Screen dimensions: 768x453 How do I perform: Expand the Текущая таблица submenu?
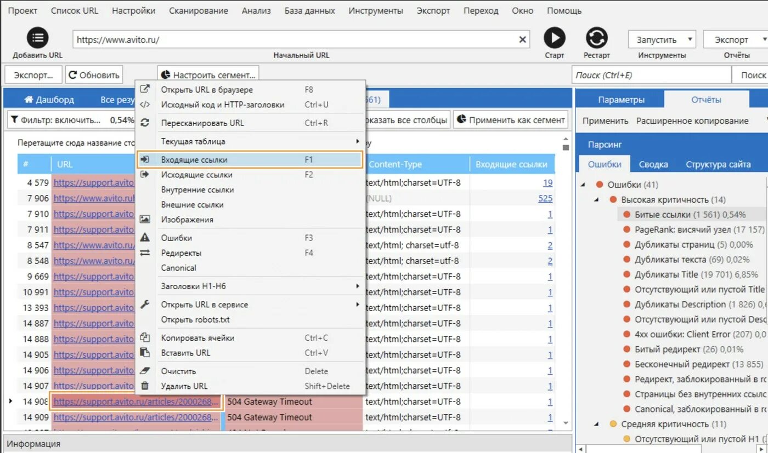click(x=358, y=141)
